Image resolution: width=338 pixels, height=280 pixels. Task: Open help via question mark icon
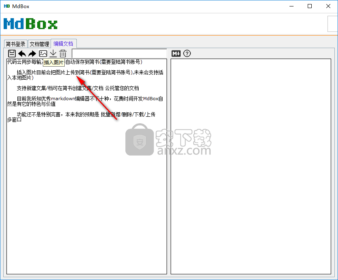coord(187,53)
